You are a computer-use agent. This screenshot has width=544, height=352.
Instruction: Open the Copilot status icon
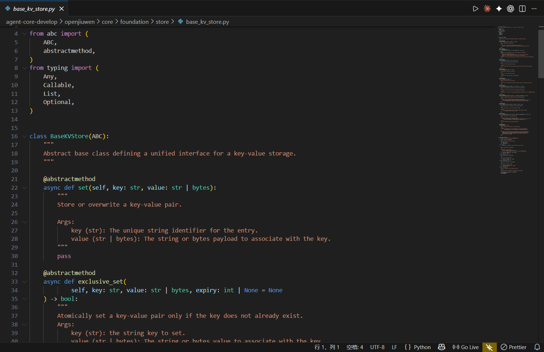pos(441,347)
